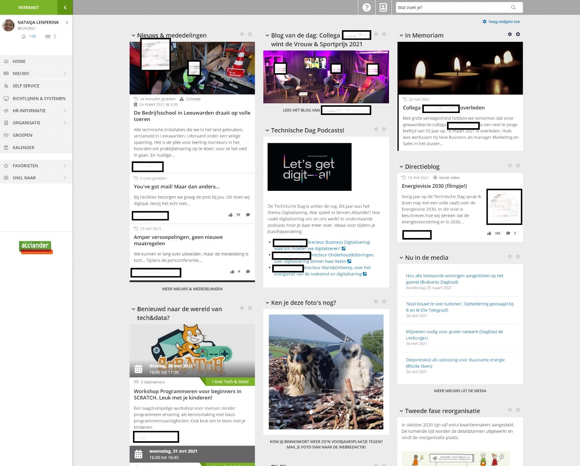Open settings gear of Directieblog widget

point(510,166)
